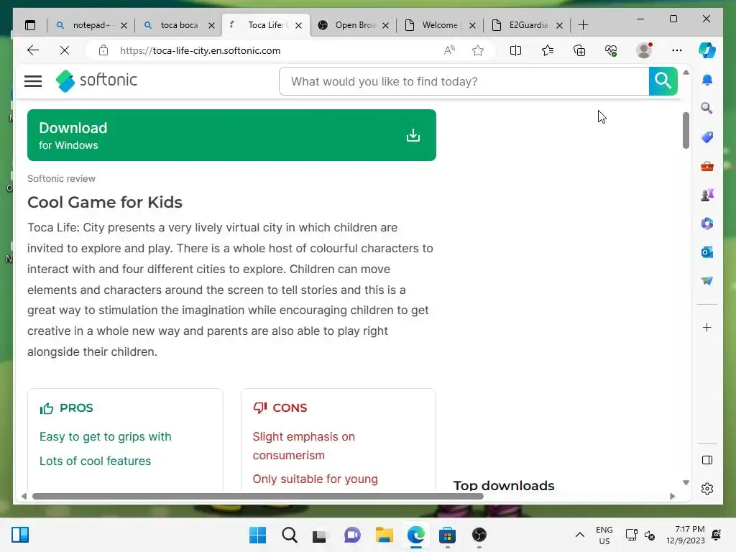Open split screen view

pyautogui.click(x=515, y=50)
